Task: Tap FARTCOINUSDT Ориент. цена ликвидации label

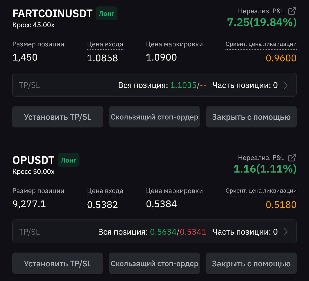Action: (x=261, y=44)
